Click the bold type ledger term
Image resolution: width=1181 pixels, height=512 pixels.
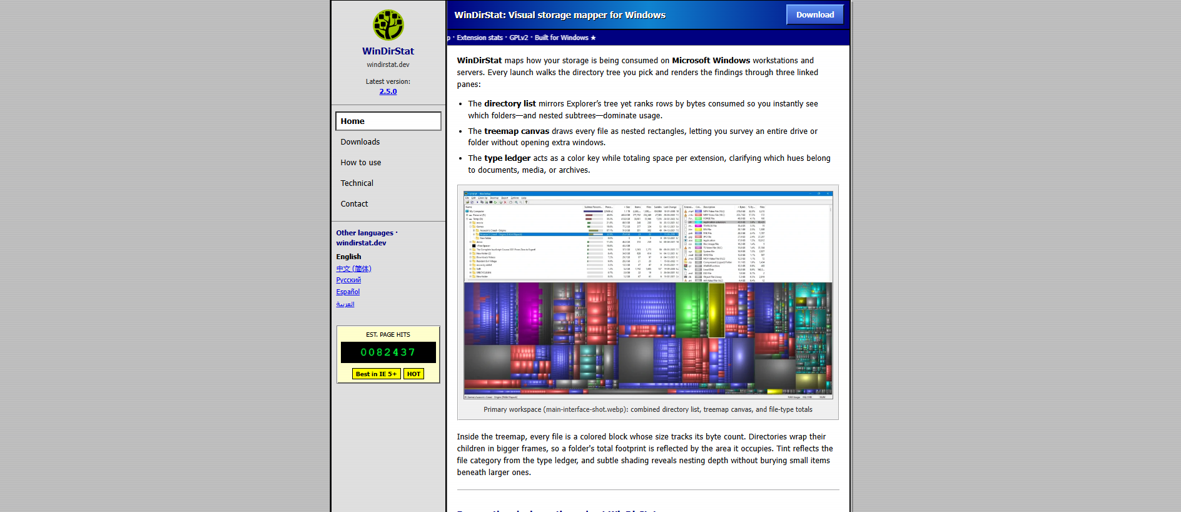[x=507, y=158]
